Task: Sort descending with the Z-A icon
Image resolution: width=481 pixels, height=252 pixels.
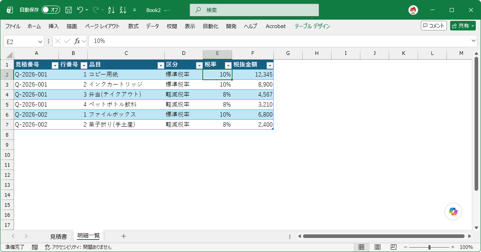Action: (123, 10)
